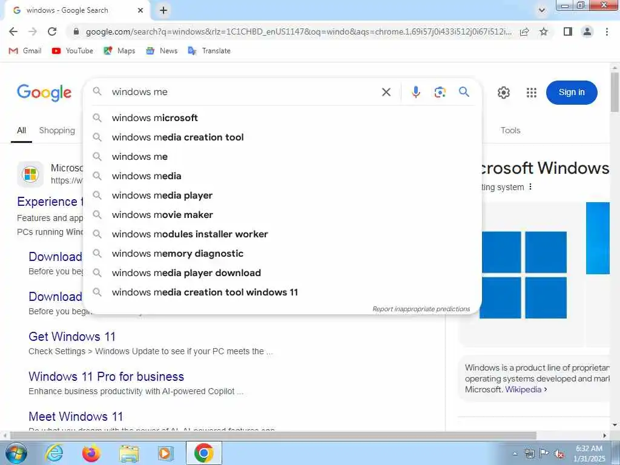Open Google apps grid

(x=532, y=93)
